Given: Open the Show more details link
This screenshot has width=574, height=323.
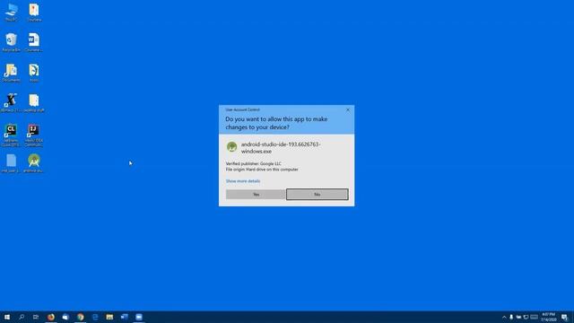Looking at the screenshot, I should coord(243,181).
